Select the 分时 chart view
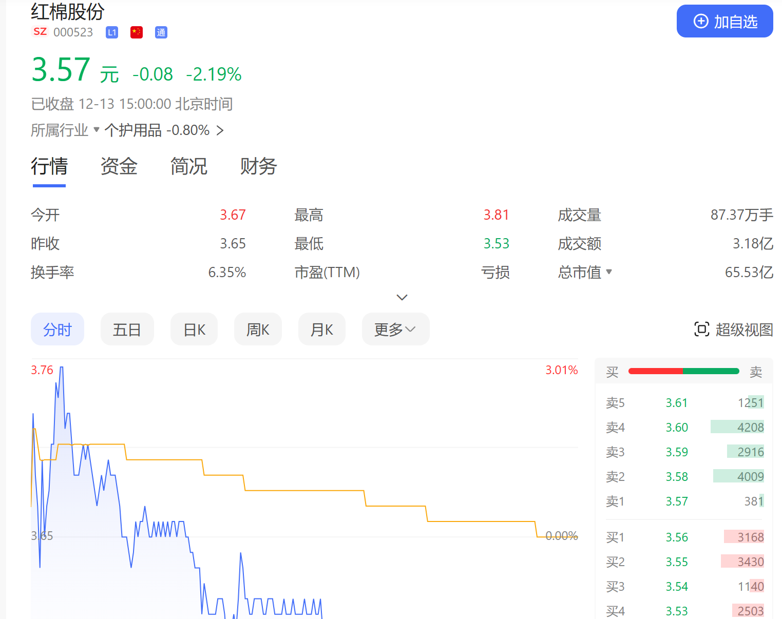Viewport: 782px width, 619px height. (58, 329)
